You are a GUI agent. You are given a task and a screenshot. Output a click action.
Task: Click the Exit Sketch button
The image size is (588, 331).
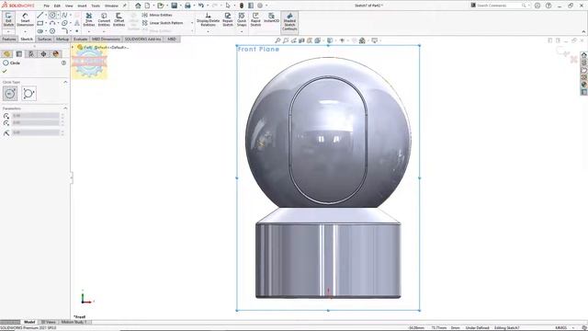[x=8, y=19]
